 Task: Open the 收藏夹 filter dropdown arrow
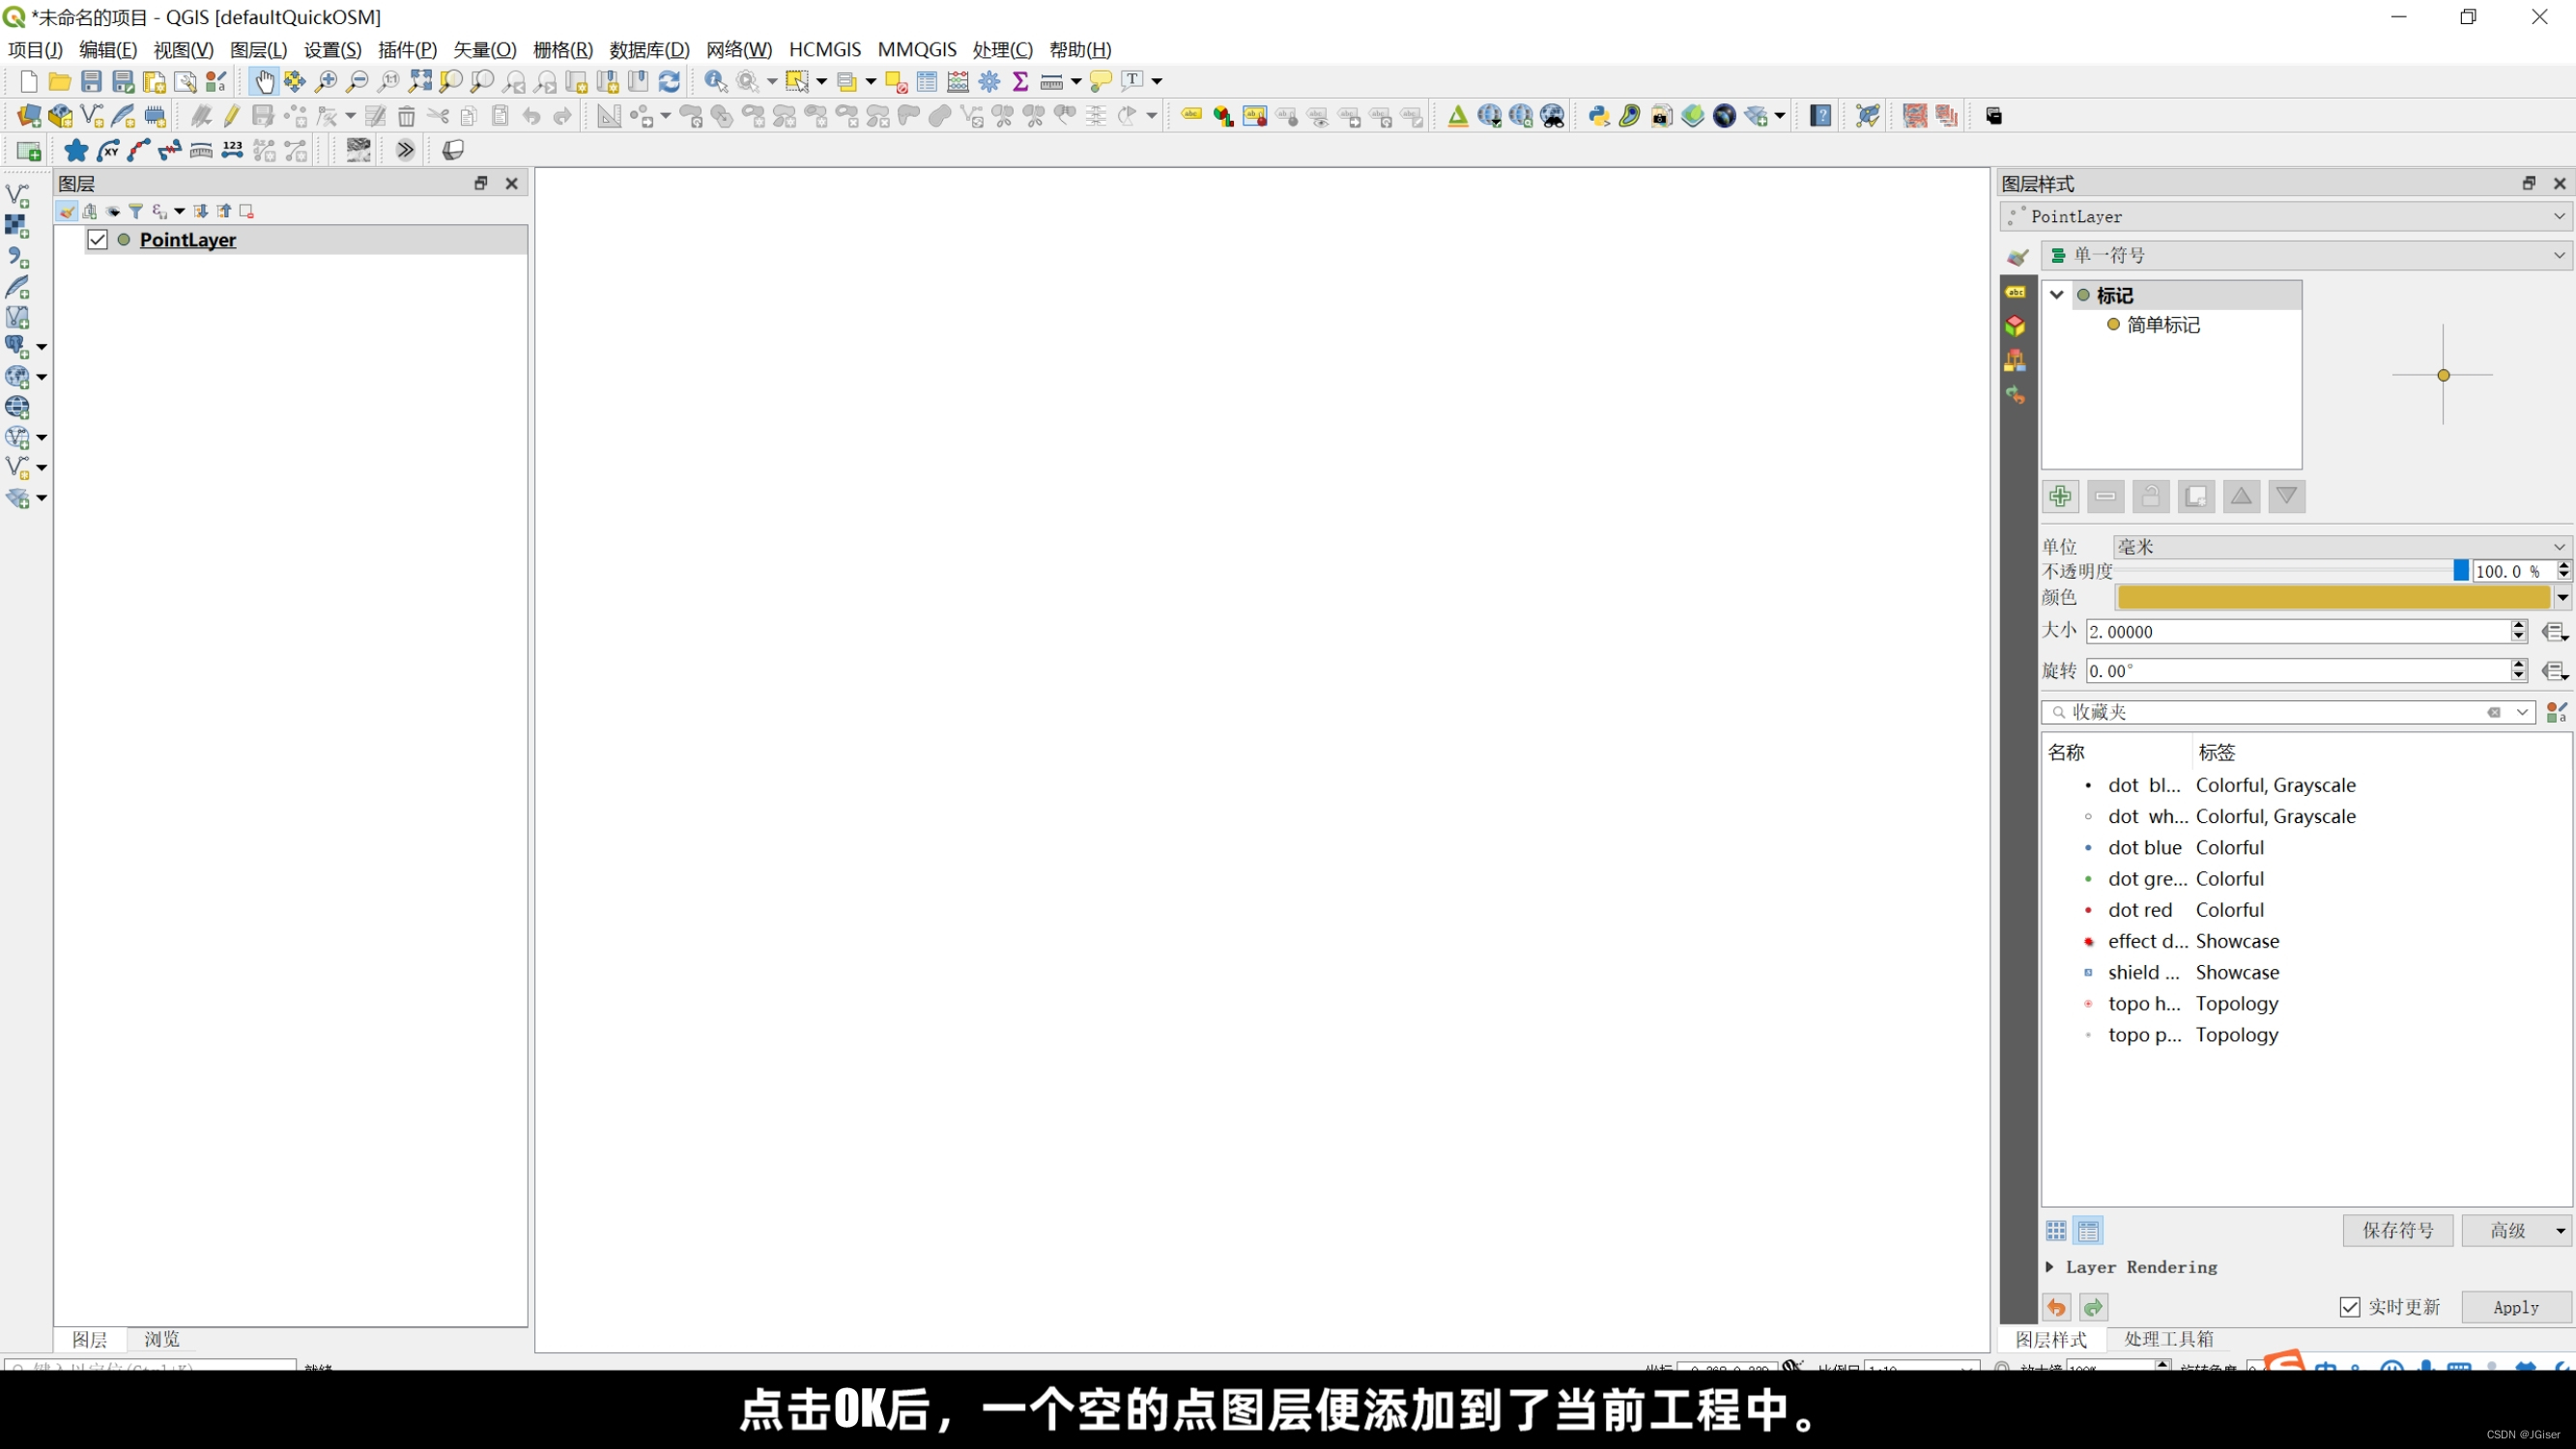click(x=2523, y=712)
